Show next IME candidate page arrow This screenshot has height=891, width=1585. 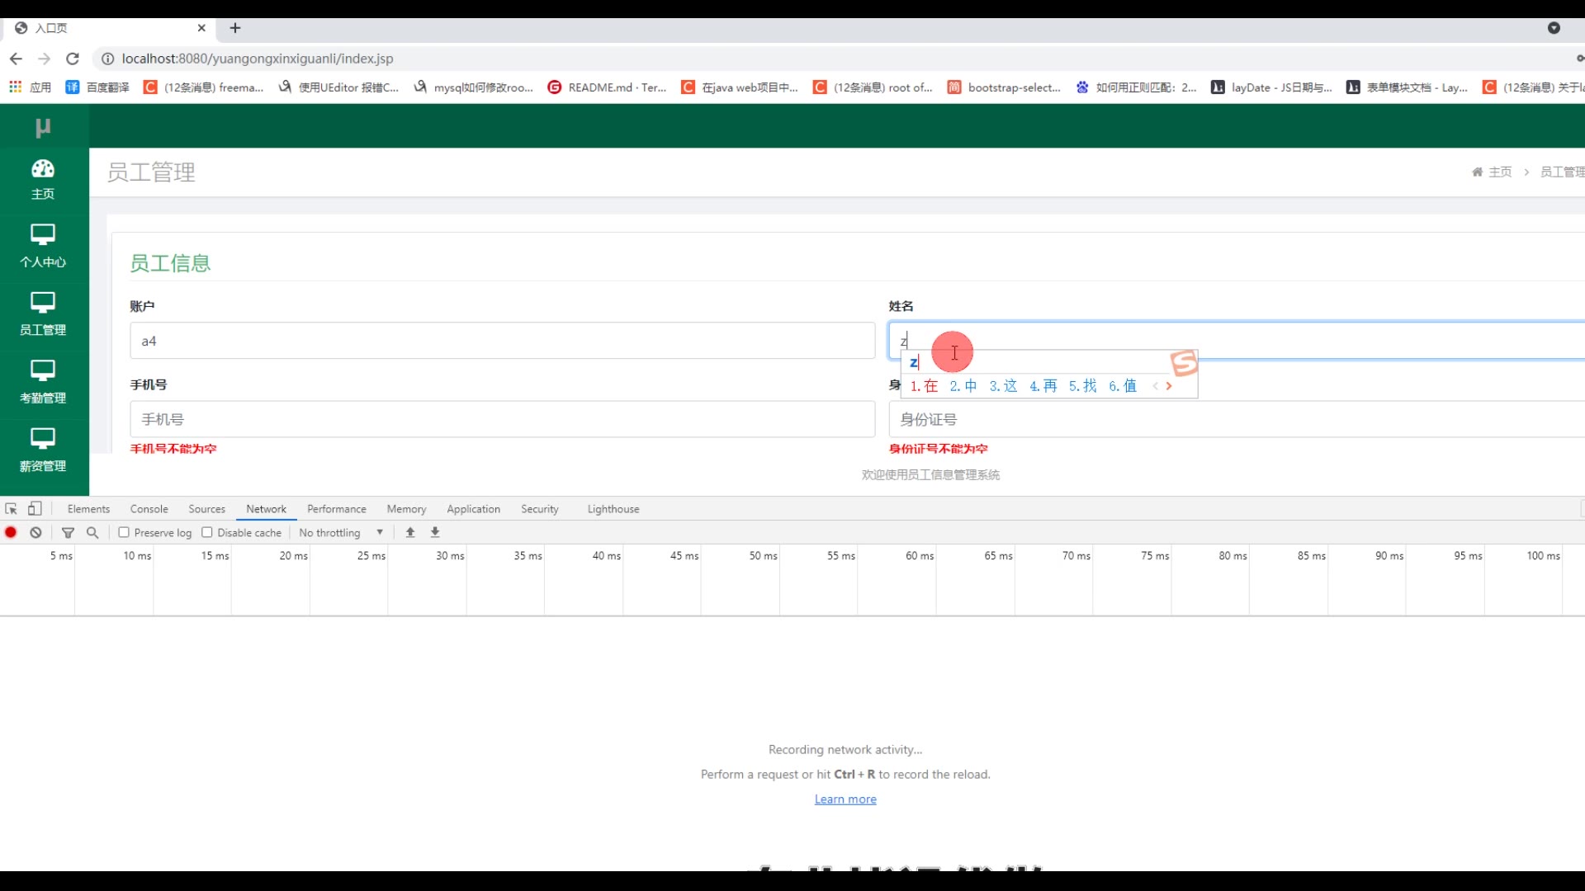point(1169,386)
